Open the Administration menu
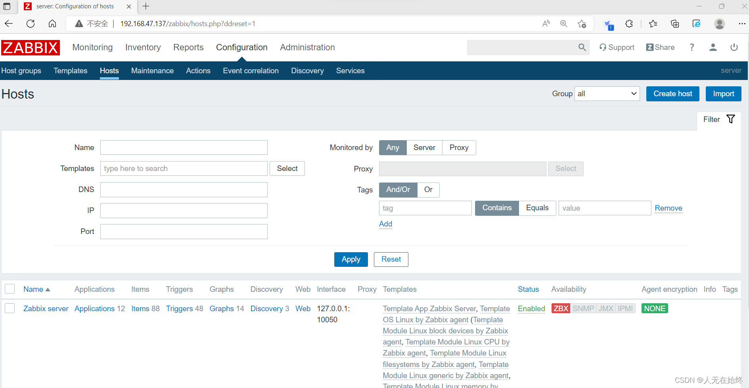 [307, 48]
